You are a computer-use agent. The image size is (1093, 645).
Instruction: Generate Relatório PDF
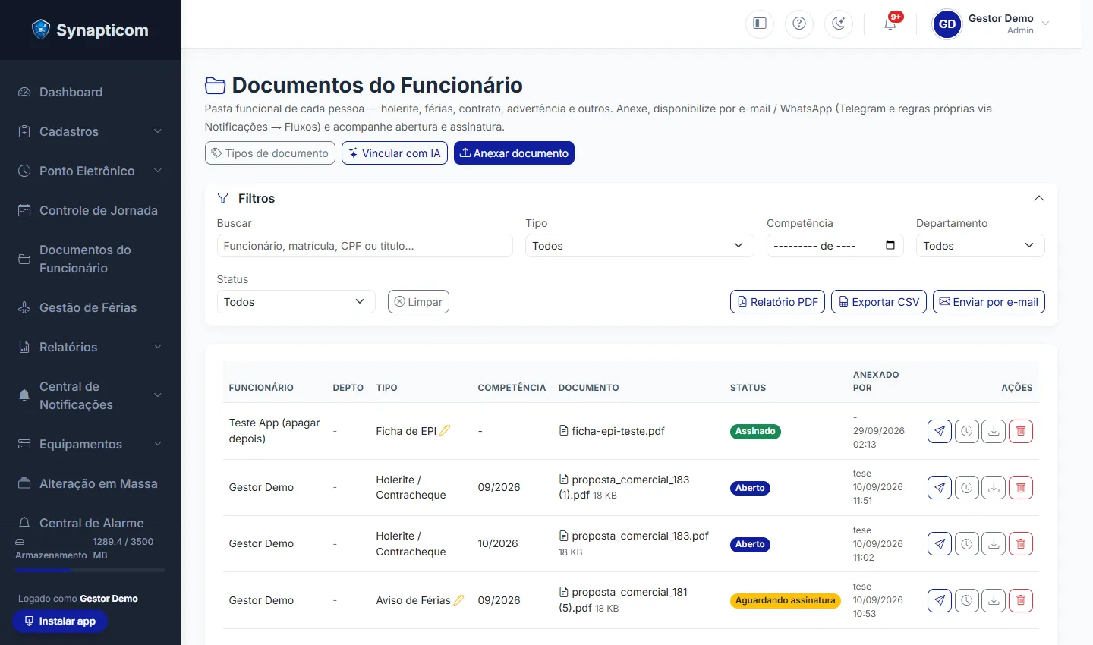click(777, 302)
